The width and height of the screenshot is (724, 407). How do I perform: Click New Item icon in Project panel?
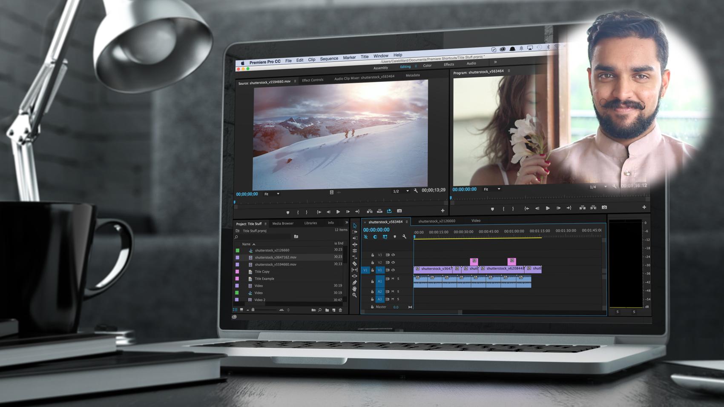(334, 310)
